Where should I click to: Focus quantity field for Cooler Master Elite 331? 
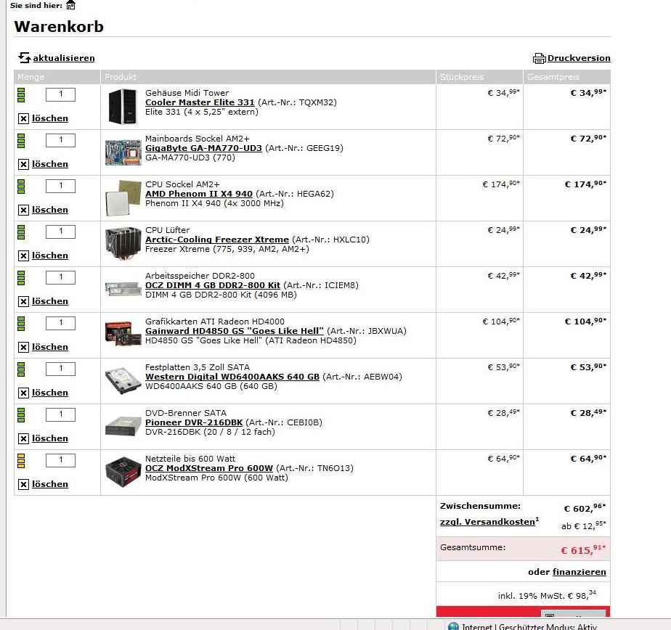(60, 94)
